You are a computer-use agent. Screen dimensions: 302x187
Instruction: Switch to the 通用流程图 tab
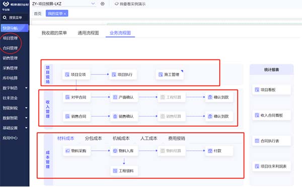88,33
